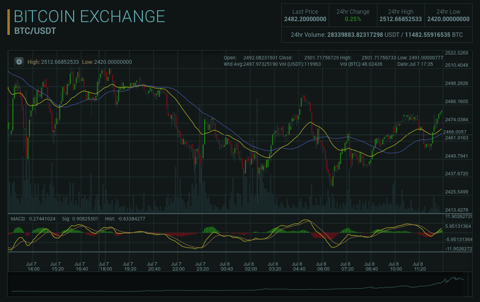Open the chart settings gear icon
This screenshot has width=480, height=302.
pyautogui.click(x=19, y=62)
